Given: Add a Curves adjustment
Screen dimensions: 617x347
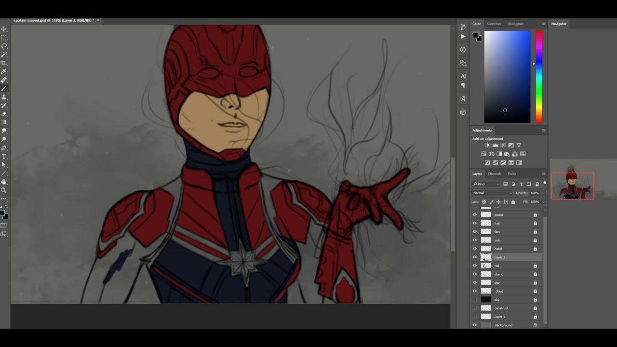Looking at the screenshot, I should click(503, 145).
